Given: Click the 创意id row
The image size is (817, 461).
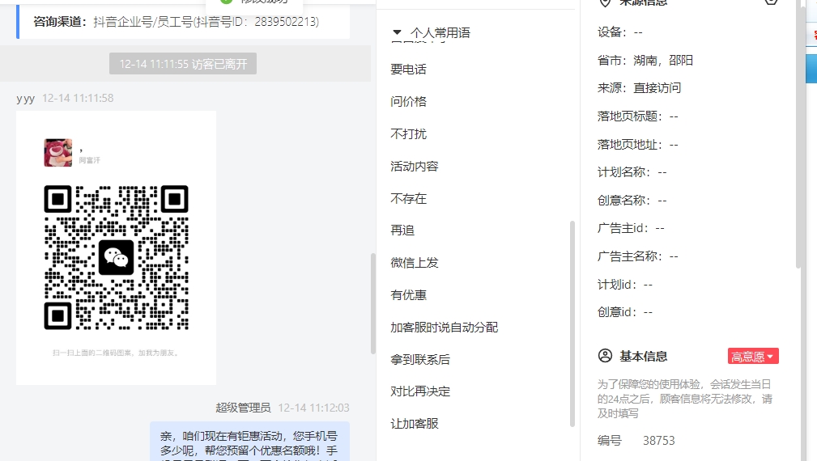Looking at the screenshot, I should pos(625,311).
